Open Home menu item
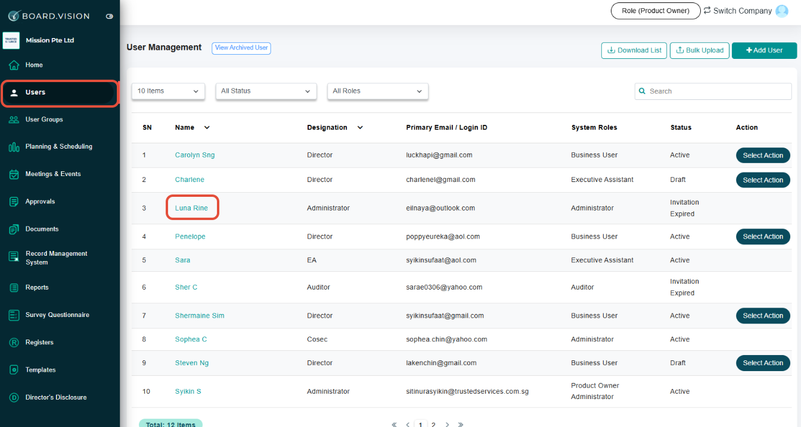Viewport: 801px width, 427px height. coord(34,65)
